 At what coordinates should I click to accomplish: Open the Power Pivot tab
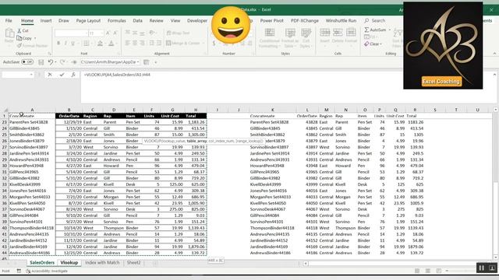[271, 21]
